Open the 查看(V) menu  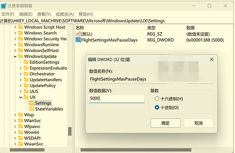pos(44,14)
